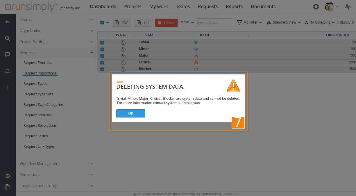Click the activity pulse icon

(x=348, y=7)
